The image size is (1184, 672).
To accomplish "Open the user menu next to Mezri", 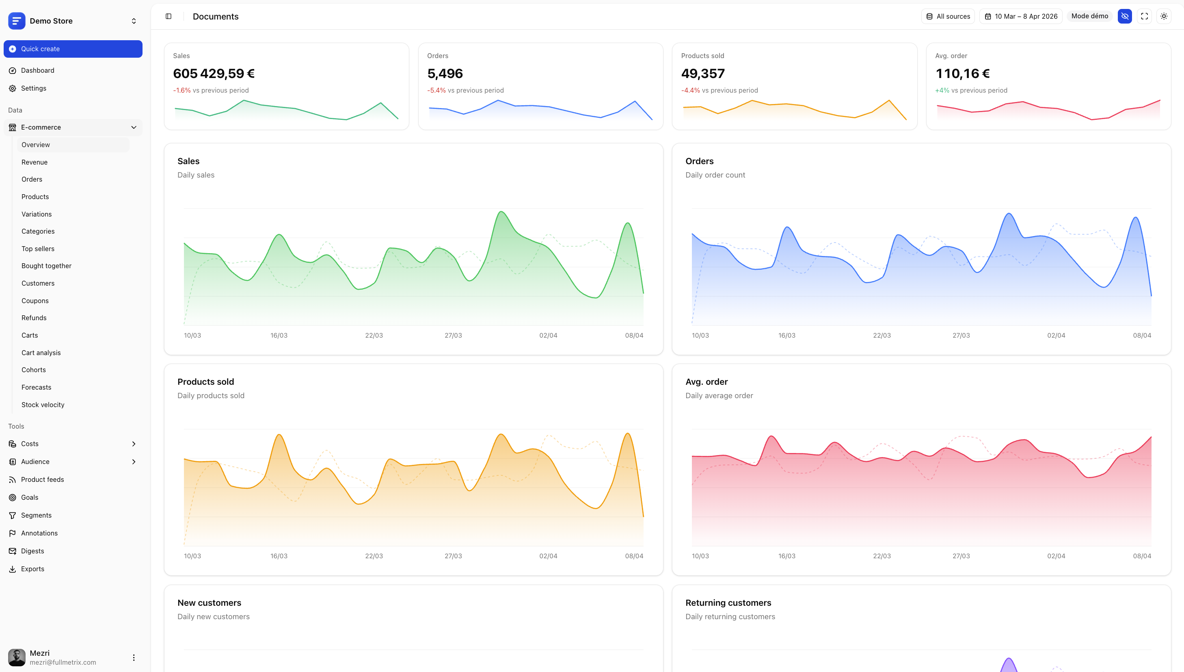I will pyautogui.click(x=133, y=657).
